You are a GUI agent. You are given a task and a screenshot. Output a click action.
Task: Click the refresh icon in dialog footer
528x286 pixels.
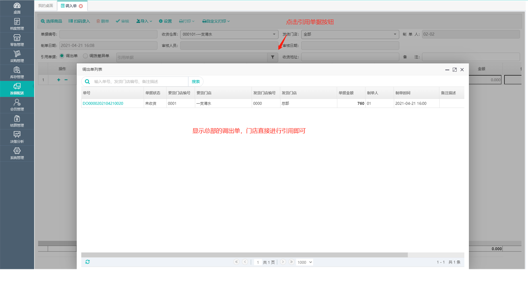(x=88, y=262)
